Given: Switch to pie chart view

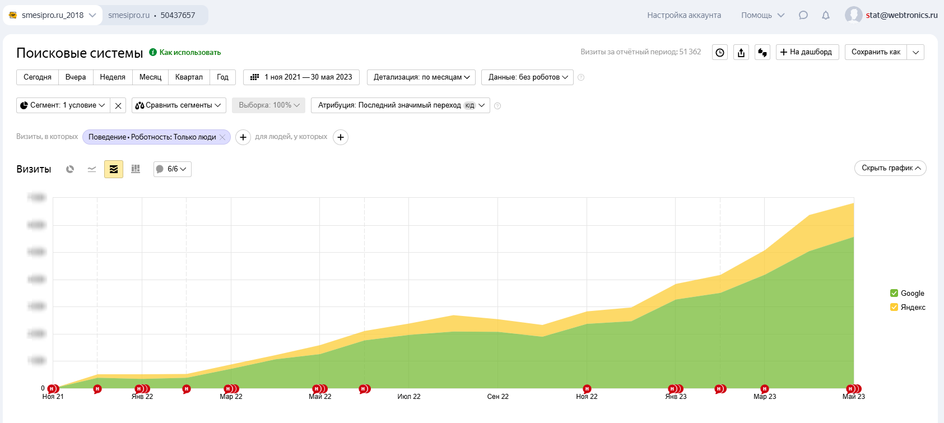Looking at the screenshot, I should point(70,169).
